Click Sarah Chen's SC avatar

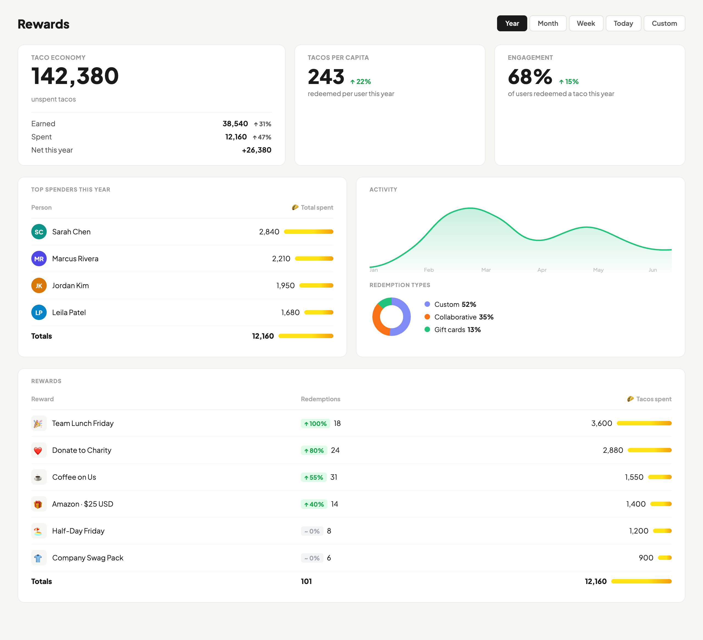point(39,232)
